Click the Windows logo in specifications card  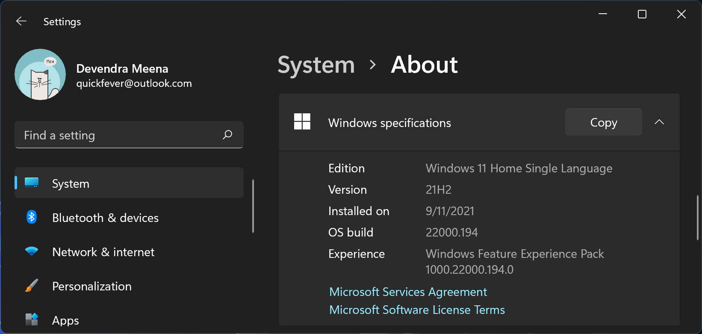pos(302,121)
